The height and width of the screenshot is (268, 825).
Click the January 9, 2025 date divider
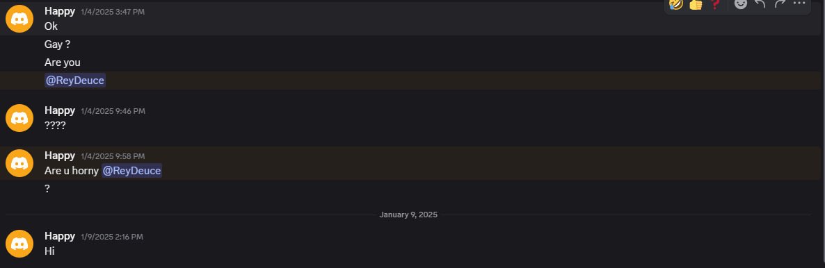pos(408,215)
